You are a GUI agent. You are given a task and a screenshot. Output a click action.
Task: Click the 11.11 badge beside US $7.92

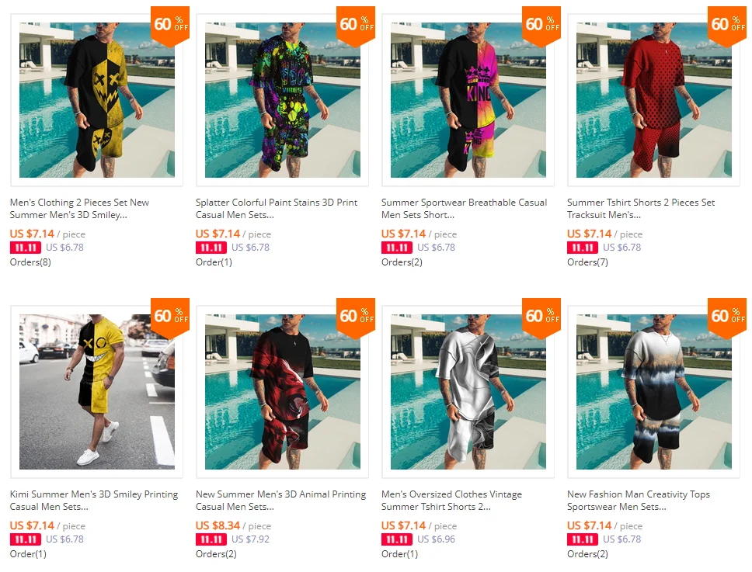tap(211, 539)
